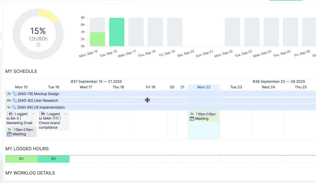Click the 4h logged hours cell
Viewport: 316px width, 183px height.
[x=21, y=159]
